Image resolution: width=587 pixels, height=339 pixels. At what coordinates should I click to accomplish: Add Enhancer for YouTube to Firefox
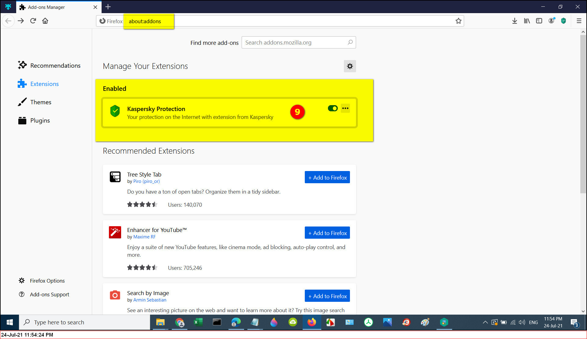(327, 233)
